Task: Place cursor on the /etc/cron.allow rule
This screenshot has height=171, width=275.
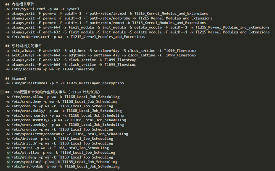Action: pyautogui.click(x=62, y=97)
